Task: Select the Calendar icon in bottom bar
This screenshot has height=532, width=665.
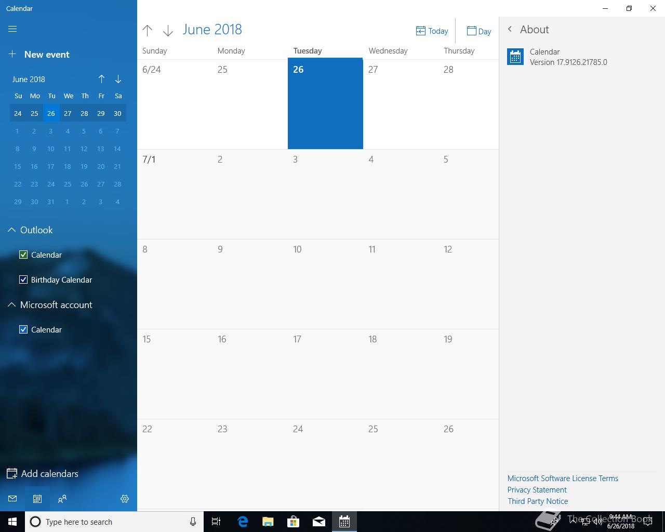Action: [37, 499]
